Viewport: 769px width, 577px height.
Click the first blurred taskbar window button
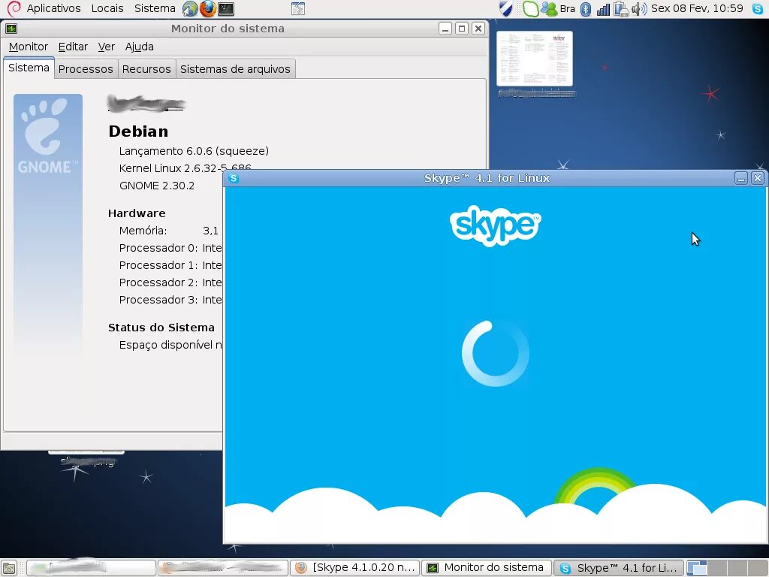[91, 568]
